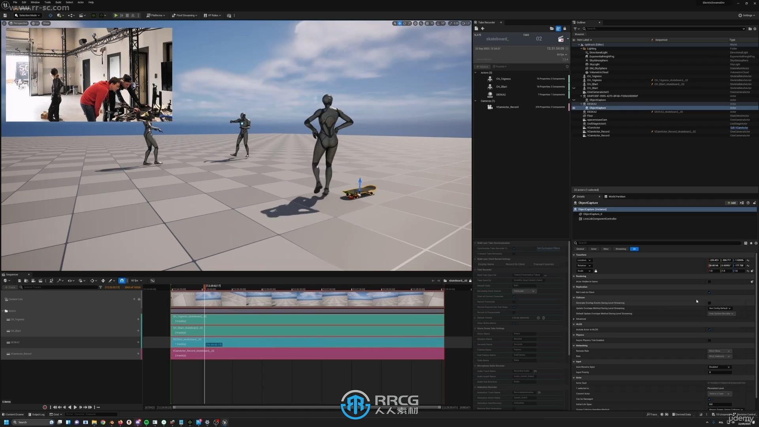Show favorites star in Details search row
The image size is (759, 427).
751,243
